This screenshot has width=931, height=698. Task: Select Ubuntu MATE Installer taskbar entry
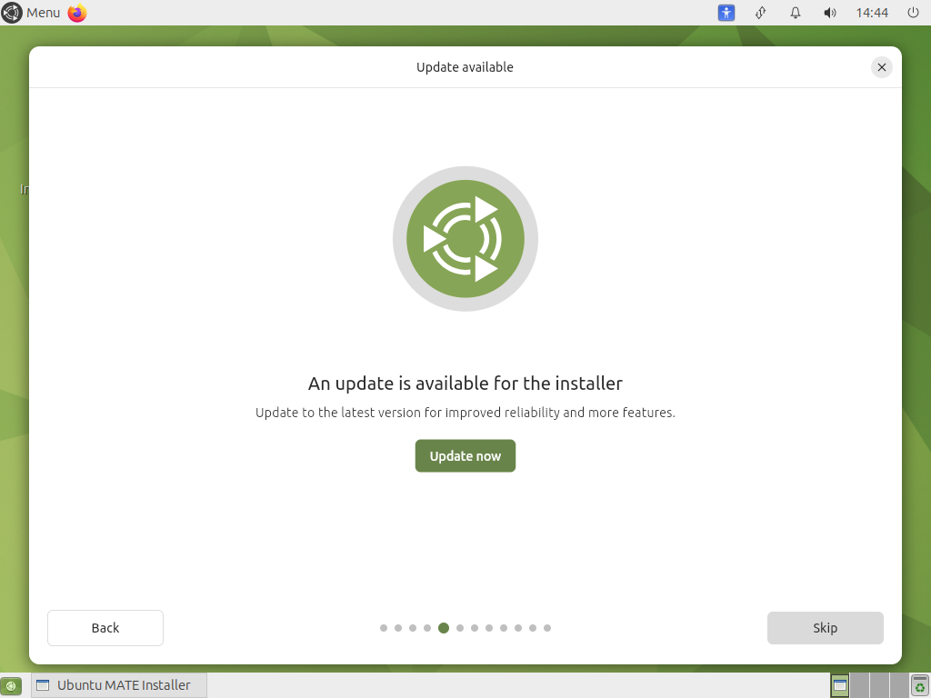coord(119,685)
